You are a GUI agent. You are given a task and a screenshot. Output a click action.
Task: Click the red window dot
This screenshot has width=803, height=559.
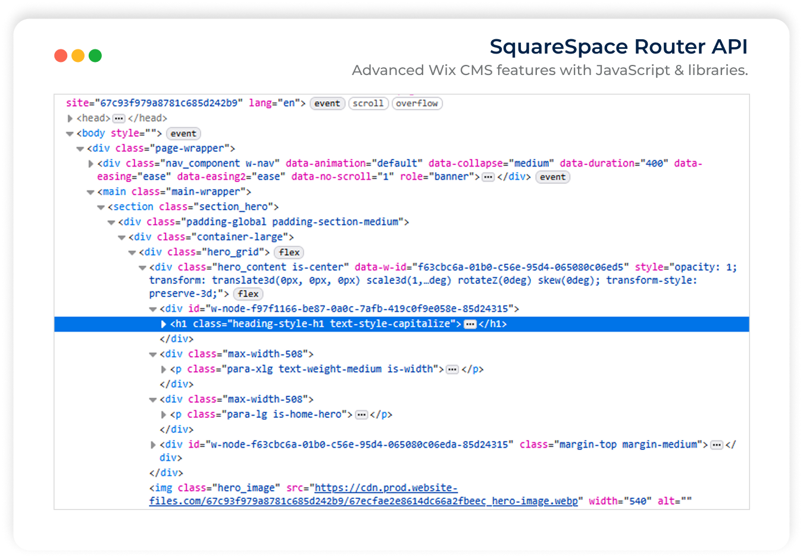point(61,56)
